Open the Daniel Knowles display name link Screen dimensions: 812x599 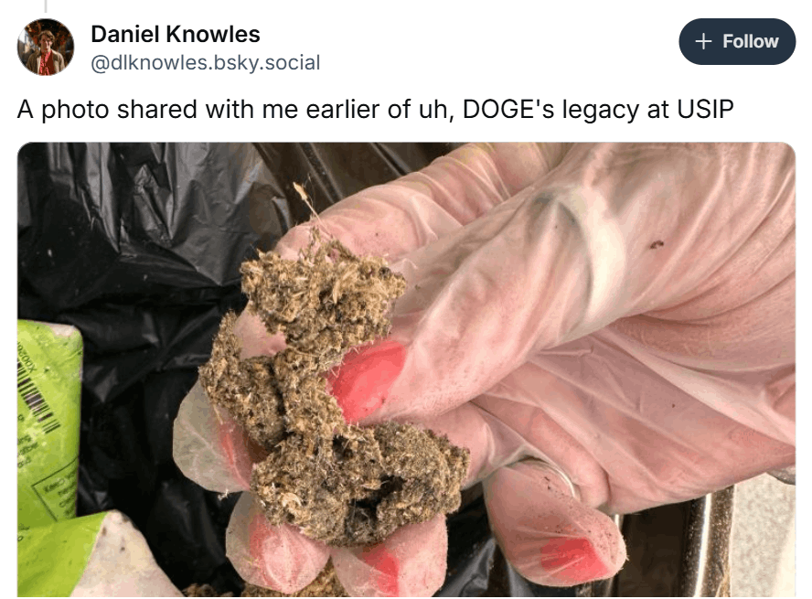tap(175, 34)
